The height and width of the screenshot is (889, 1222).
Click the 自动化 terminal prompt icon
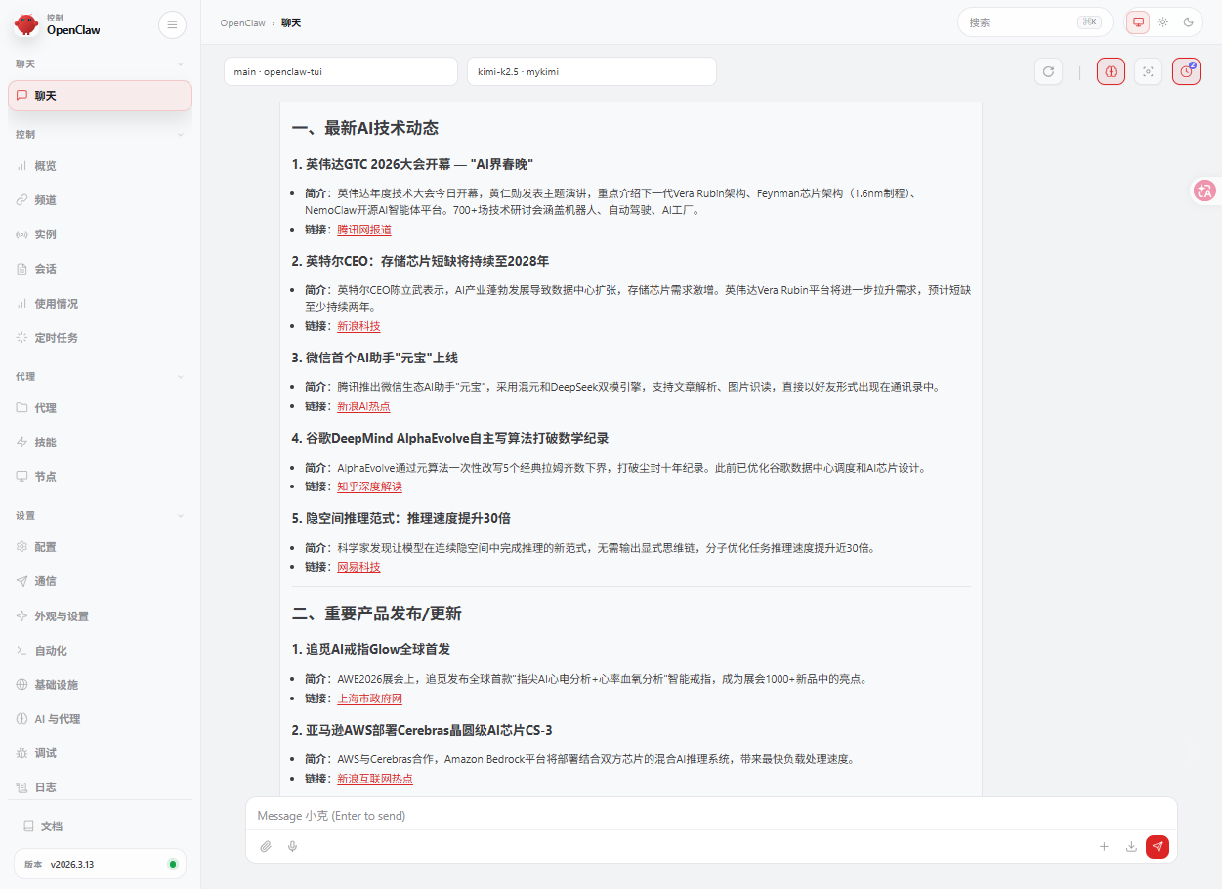coord(21,651)
